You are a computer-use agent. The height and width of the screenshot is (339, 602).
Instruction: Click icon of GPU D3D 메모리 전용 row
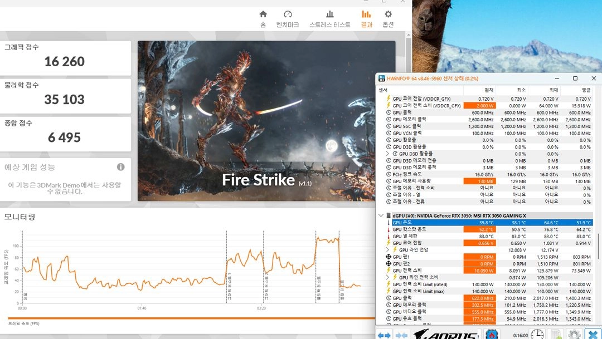[x=389, y=161]
